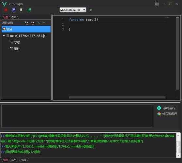Click the first add-file icon in 项目结构
The image size is (182, 163).
click(x=26, y=23)
